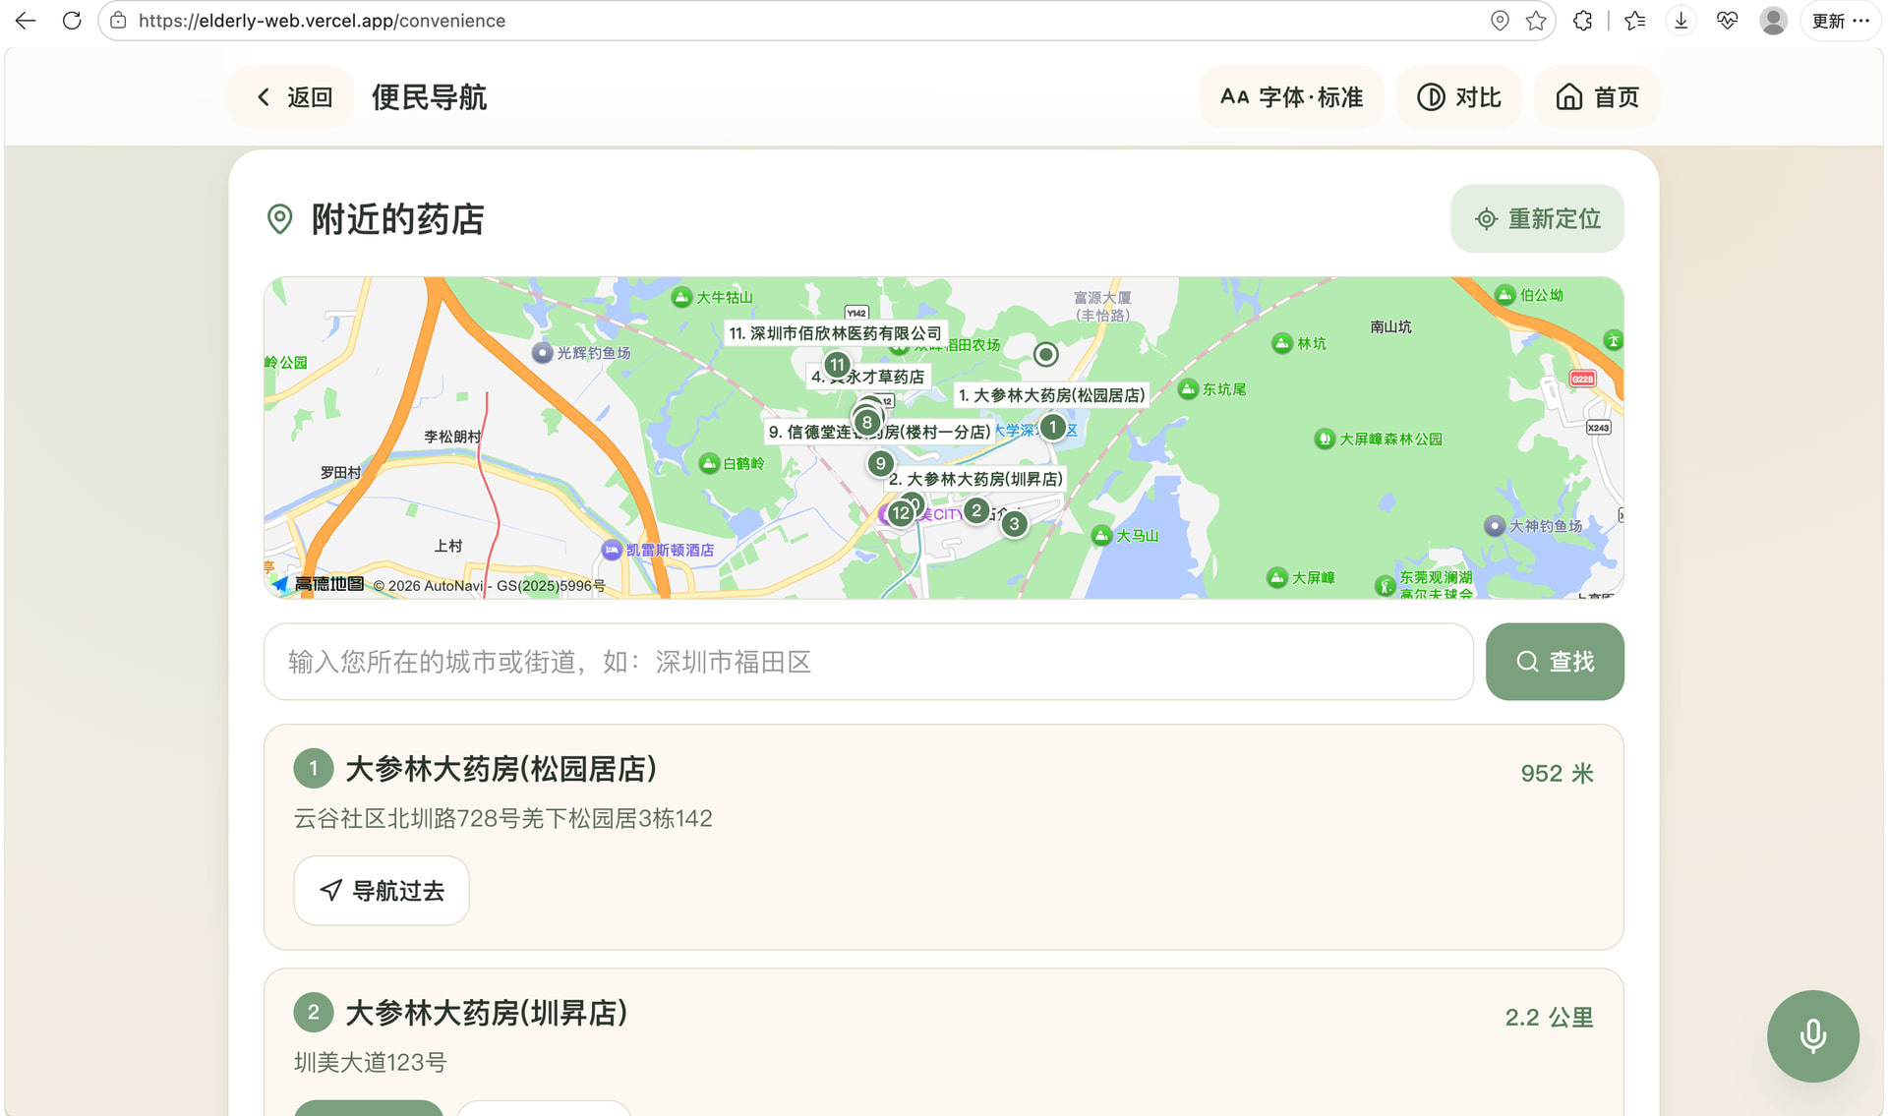1888x1116 pixels.
Task: Click the 凯雷斯顿酒店 hotel icon on the map
Action: click(612, 550)
